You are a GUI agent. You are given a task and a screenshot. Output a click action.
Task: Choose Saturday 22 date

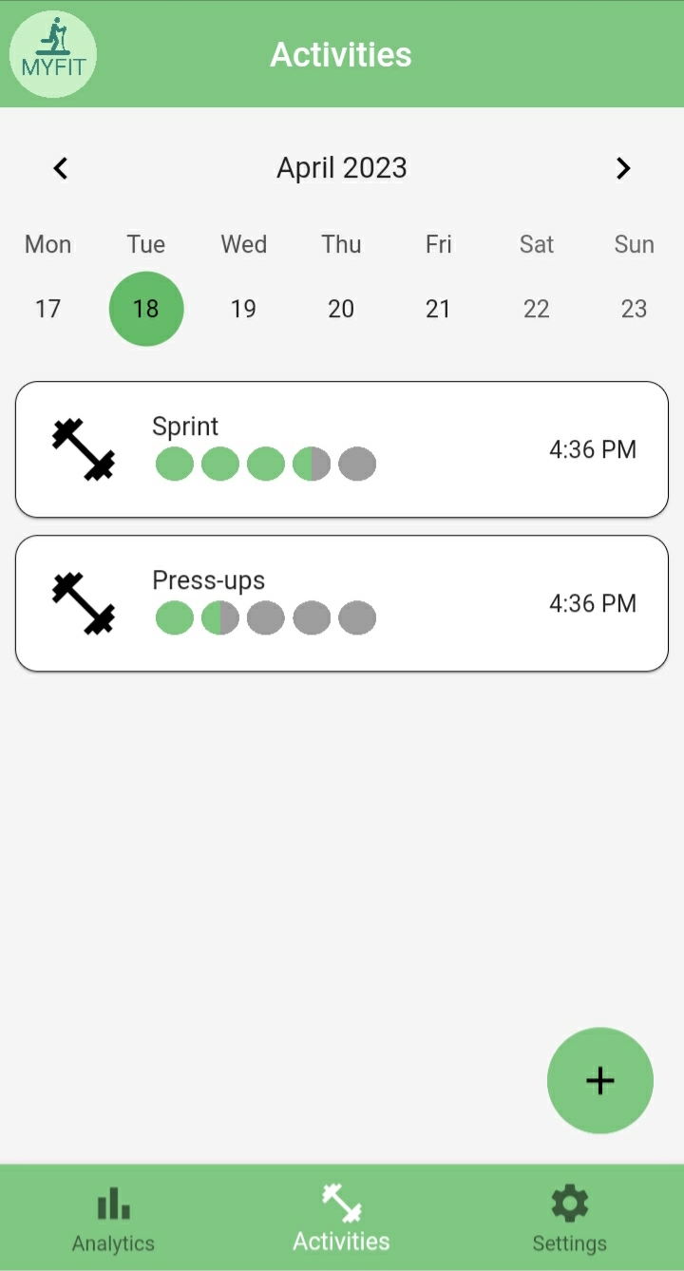point(537,309)
